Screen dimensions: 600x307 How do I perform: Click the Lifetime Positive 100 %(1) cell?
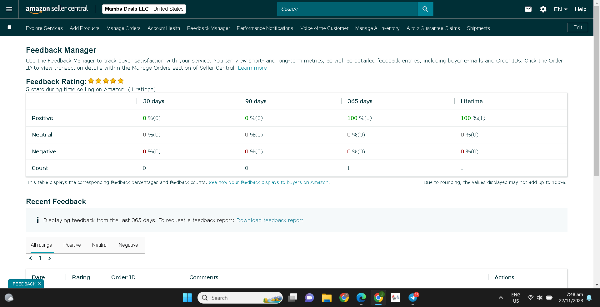click(473, 118)
